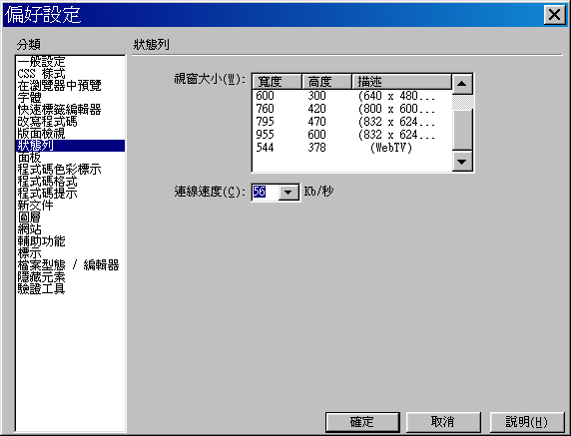The height and width of the screenshot is (436, 571).
Task: Open the 快速標籤編輯器 category
Action: tap(59, 110)
